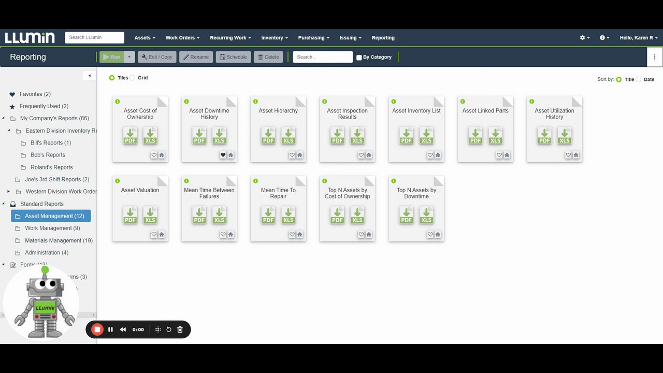Viewport: 663px width, 373px height.
Task: Open Favorites (2) in sidebar
Action: [x=35, y=94]
